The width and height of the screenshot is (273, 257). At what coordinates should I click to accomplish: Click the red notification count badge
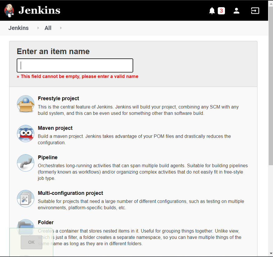point(221,10)
